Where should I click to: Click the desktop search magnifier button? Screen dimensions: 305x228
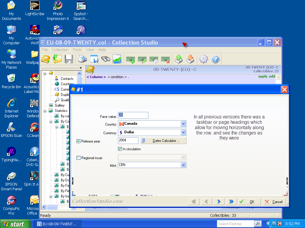click(x=258, y=224)
